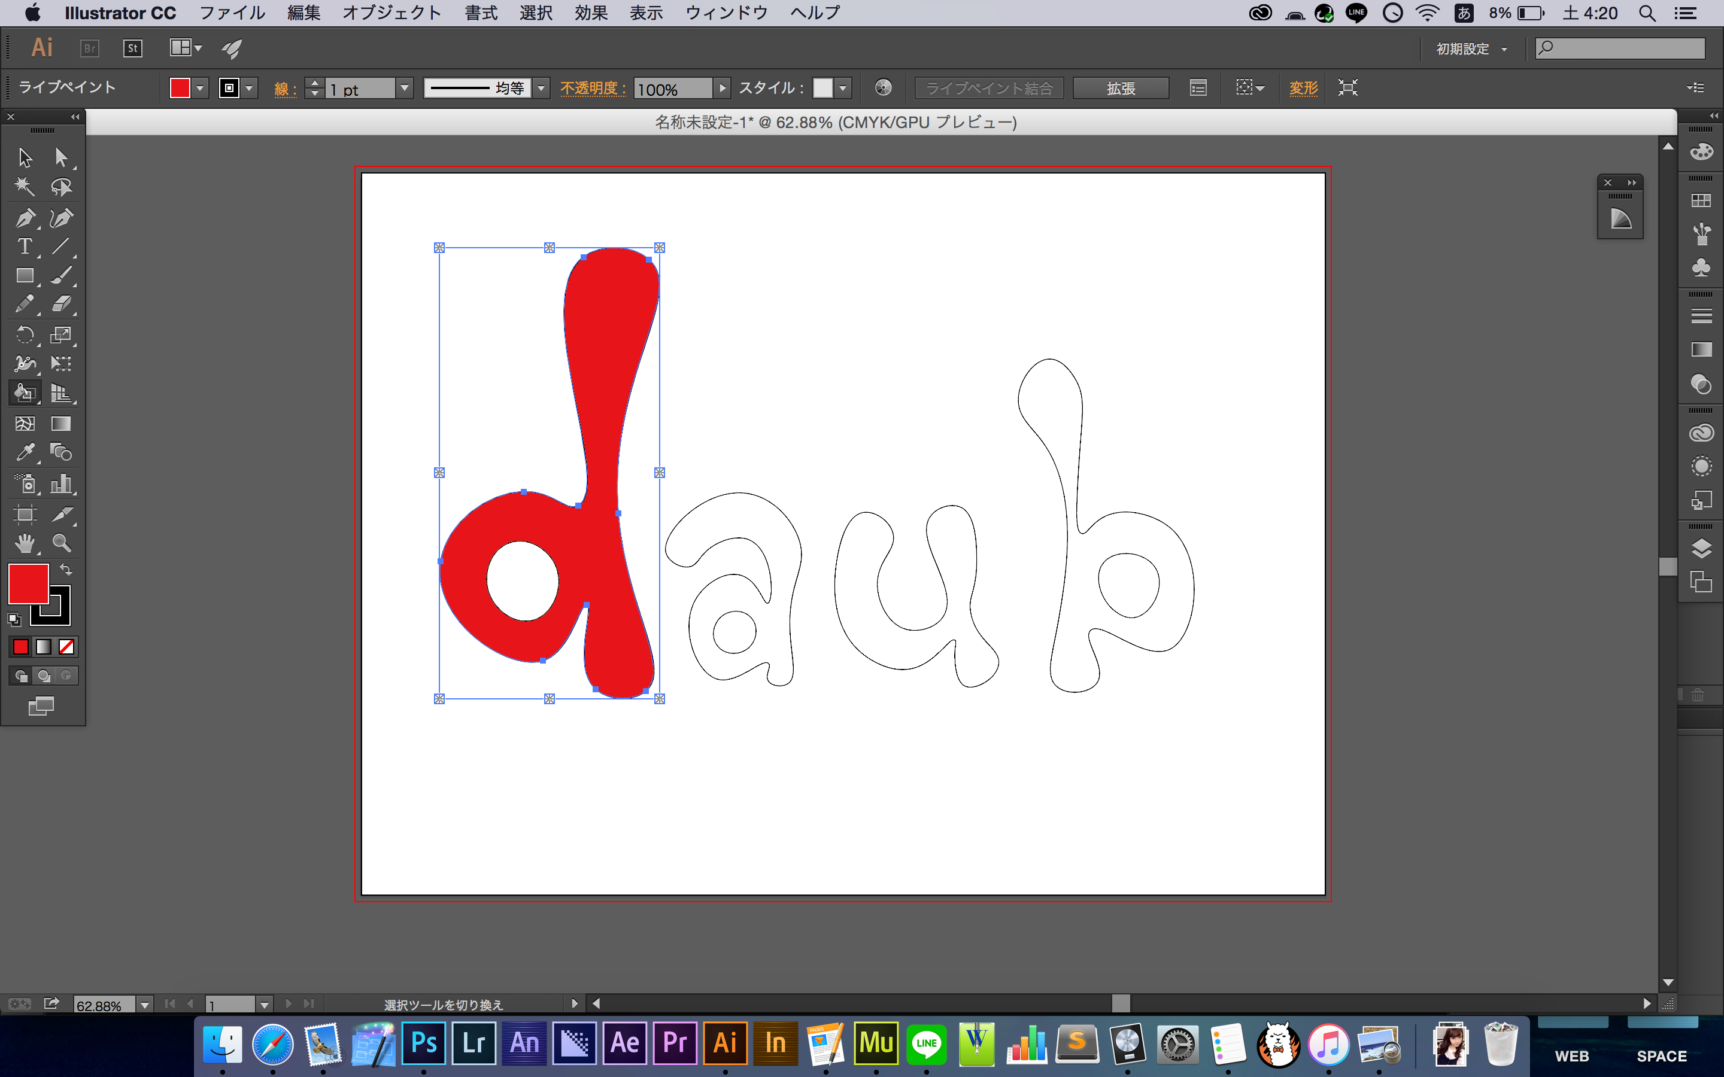Select the Zoom tool in toolbar

click(60, 546)
